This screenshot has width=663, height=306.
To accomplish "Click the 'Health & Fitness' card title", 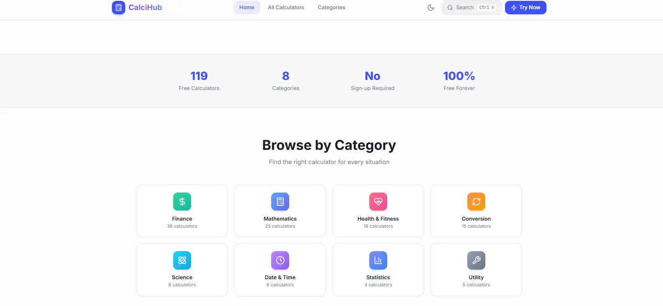I will click(378, 219).
